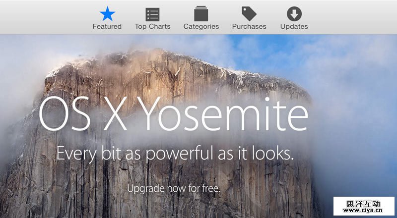Click the OS X Yosemite banner title

174,113
